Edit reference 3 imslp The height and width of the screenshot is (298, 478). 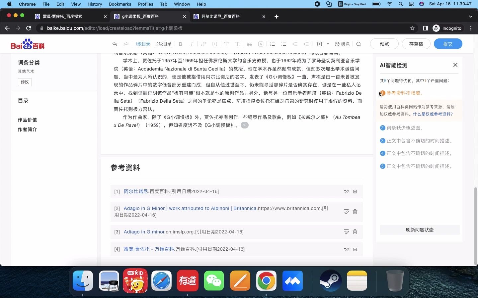[x=346, y=232]
